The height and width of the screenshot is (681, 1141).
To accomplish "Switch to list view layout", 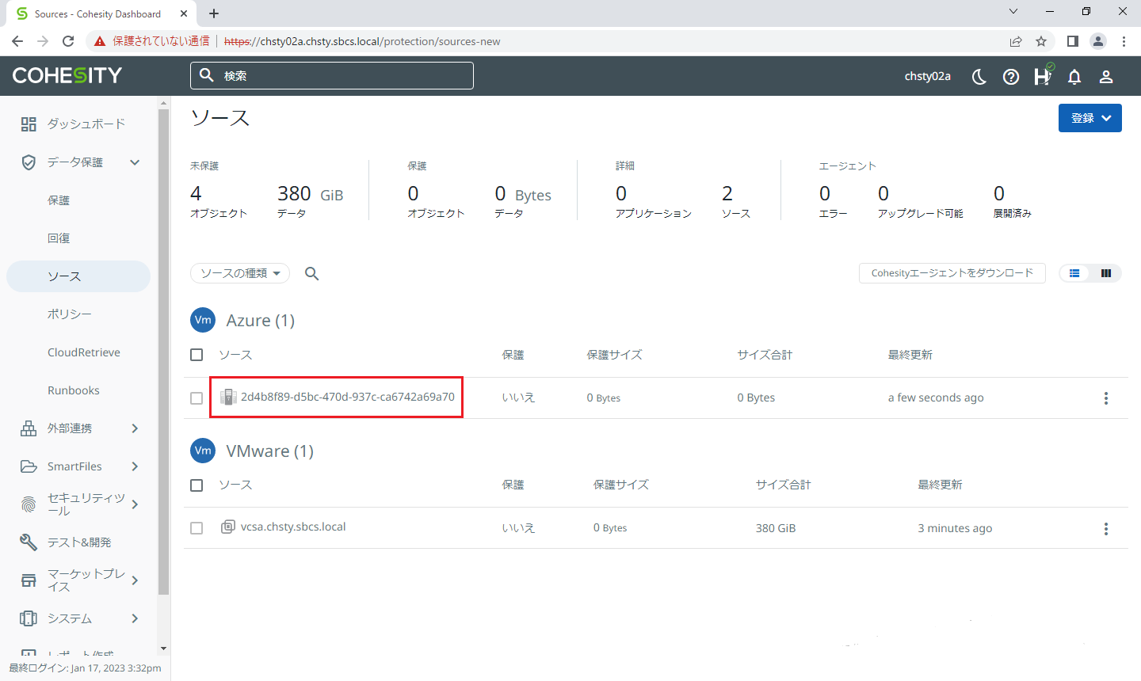I will click(x=1074, y=273).
